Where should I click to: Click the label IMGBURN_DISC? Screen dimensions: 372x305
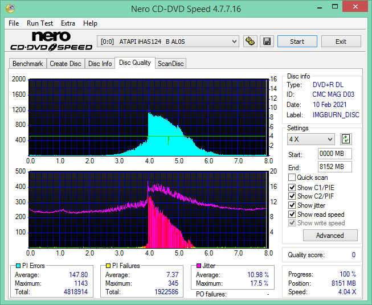(336, 115)
